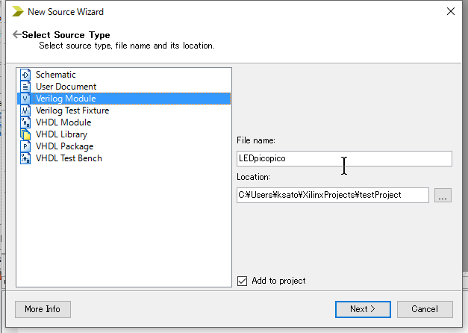Click the VHDL Module icon
Image resolution: width=468 pixels, height=333 pixels.
coord(25,122)
